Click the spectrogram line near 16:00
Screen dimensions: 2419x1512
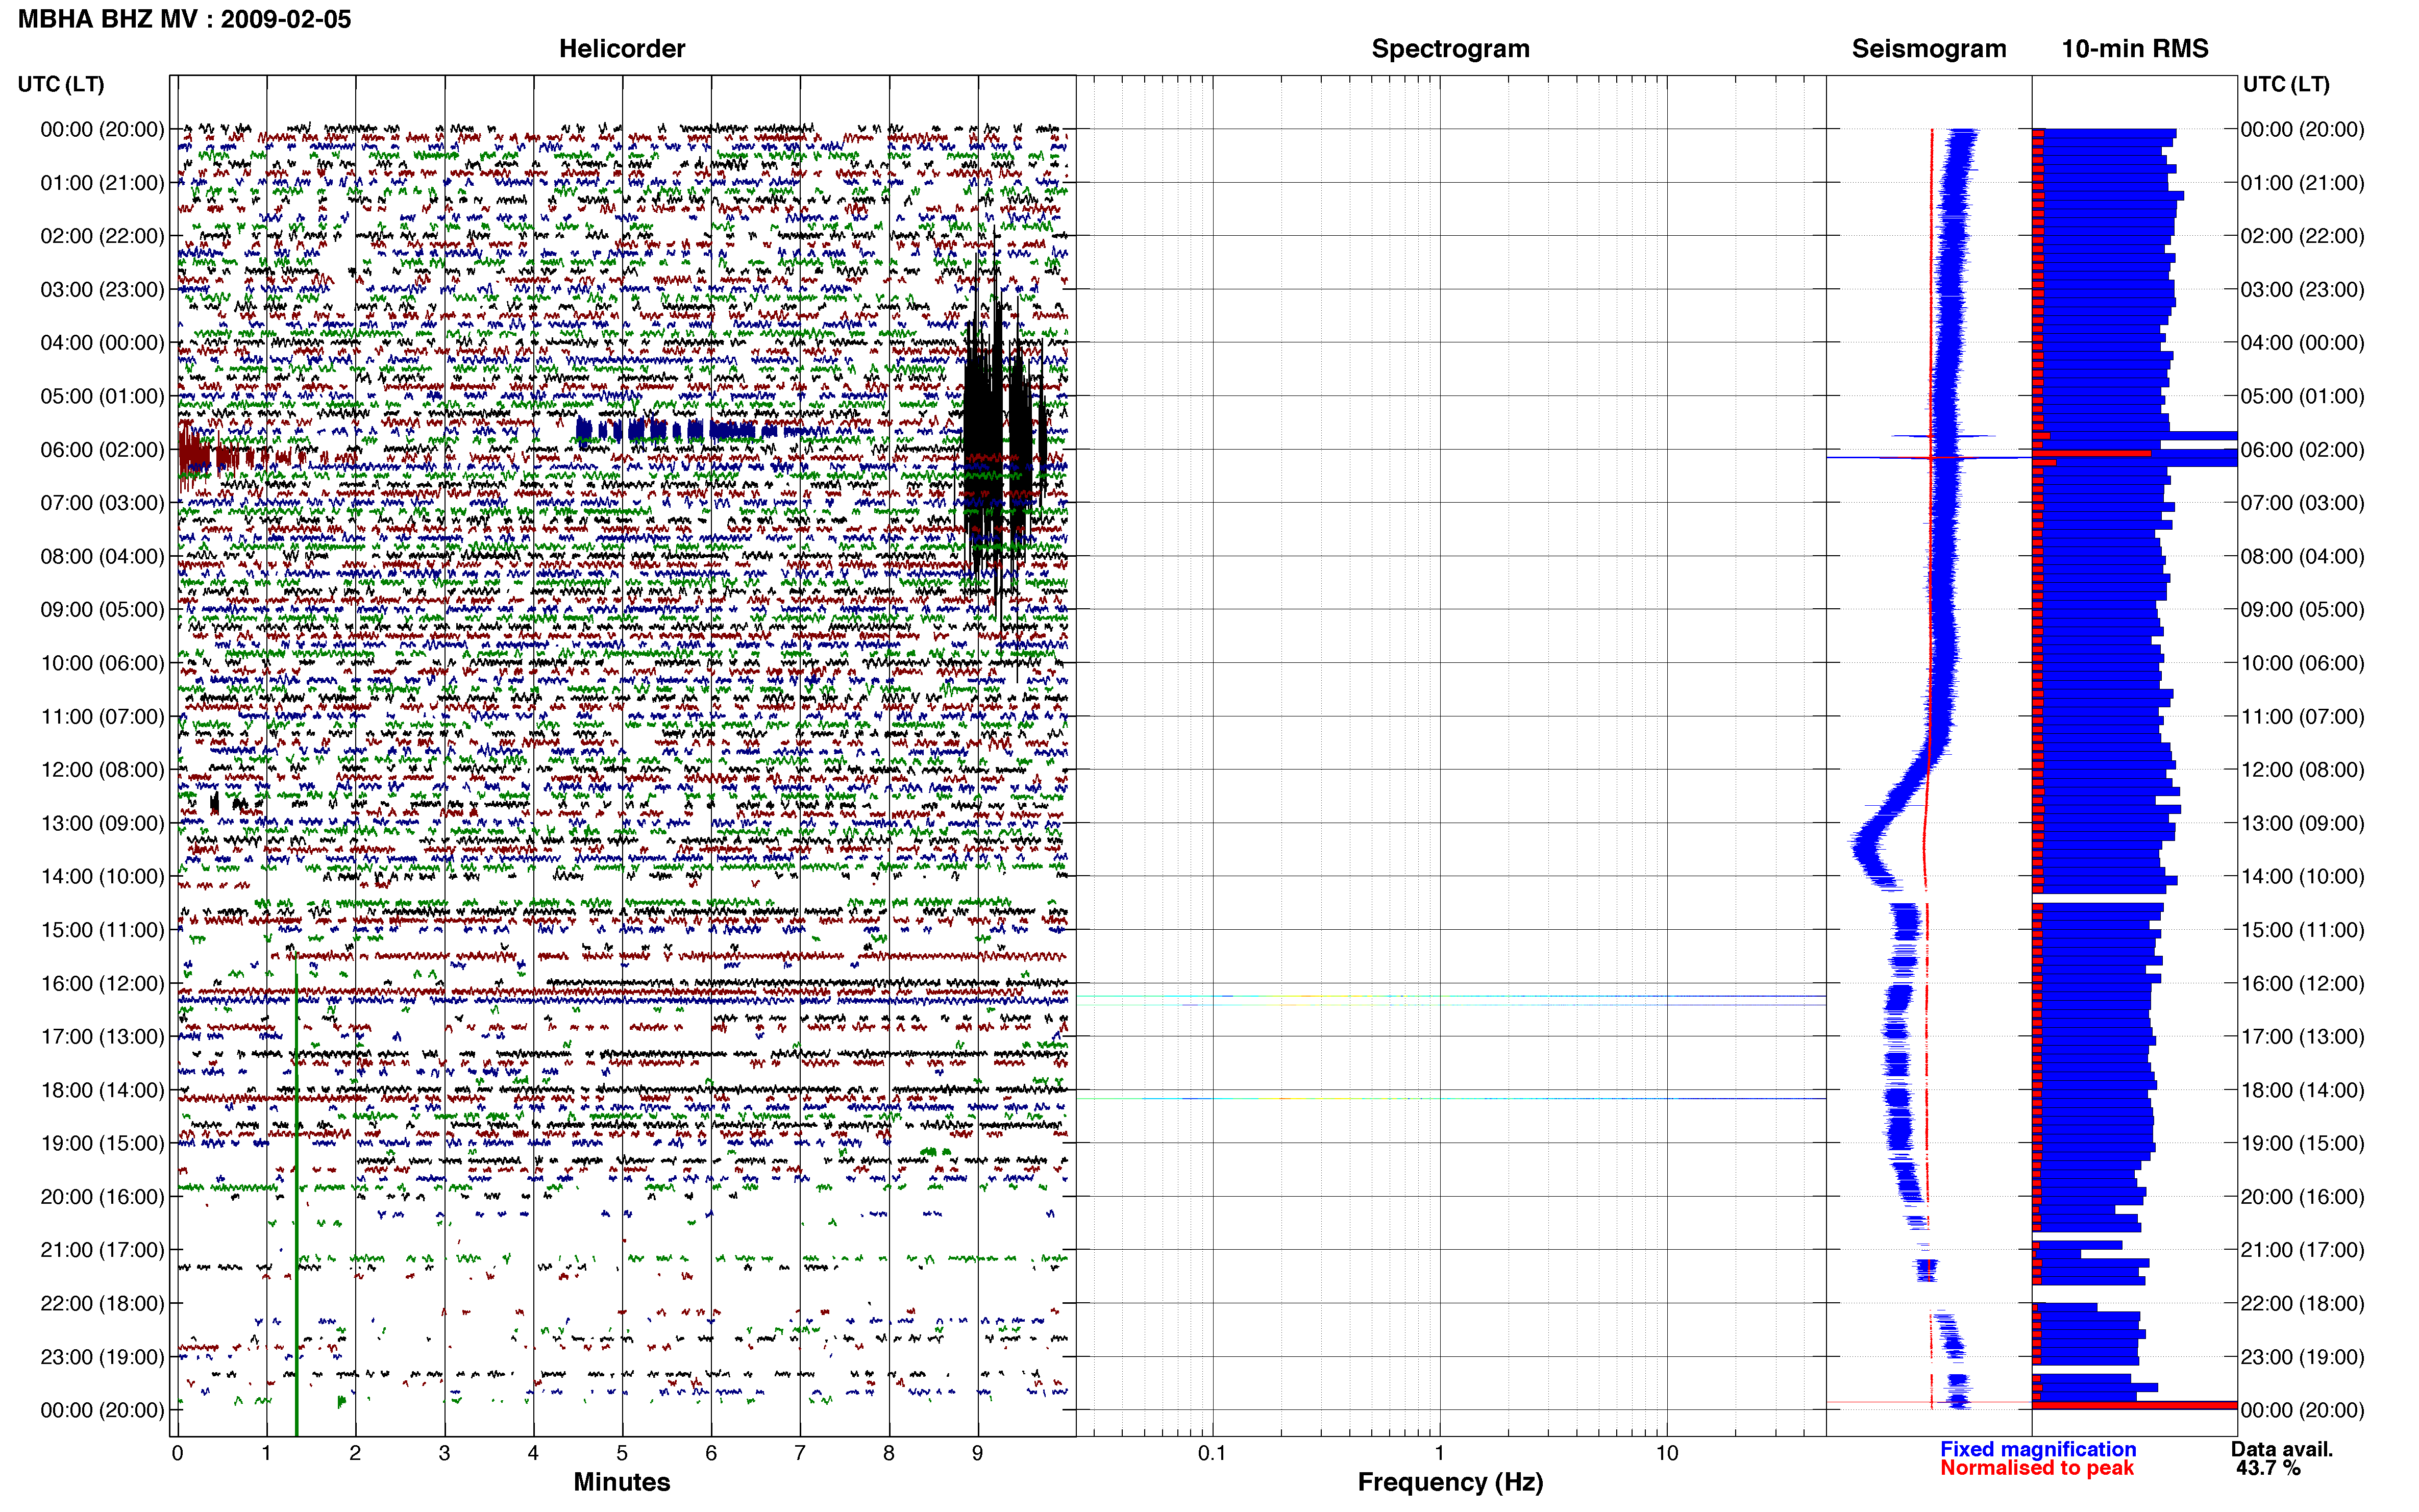1450,997
